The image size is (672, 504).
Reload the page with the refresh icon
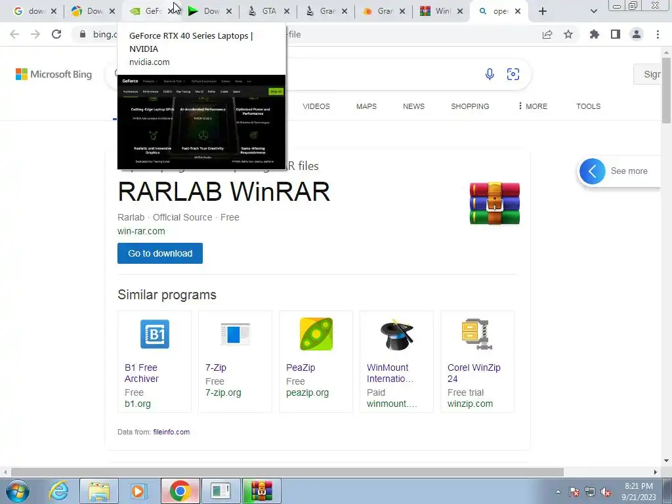pos(56,34)
